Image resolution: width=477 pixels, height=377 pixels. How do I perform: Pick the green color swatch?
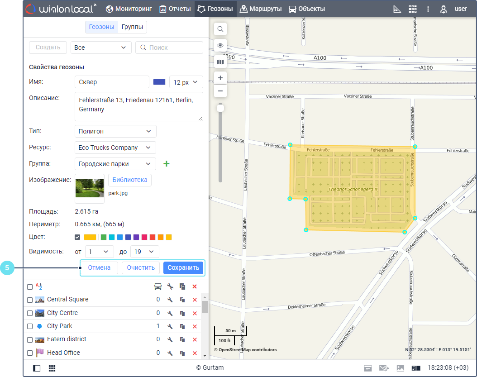(x=104, y=237)
